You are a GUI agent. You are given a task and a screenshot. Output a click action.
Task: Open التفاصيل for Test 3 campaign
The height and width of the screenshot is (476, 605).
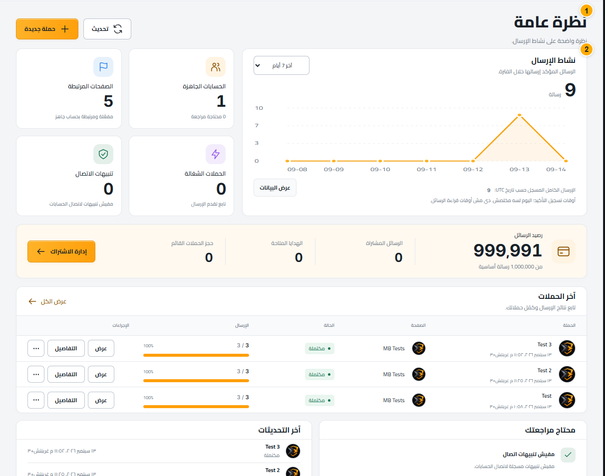66,348
